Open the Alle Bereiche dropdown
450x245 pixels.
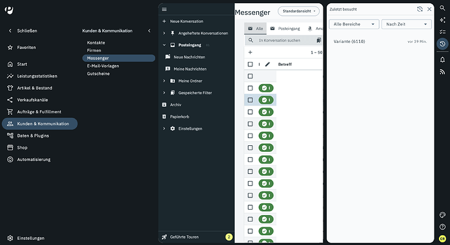(x=354, y=24)
